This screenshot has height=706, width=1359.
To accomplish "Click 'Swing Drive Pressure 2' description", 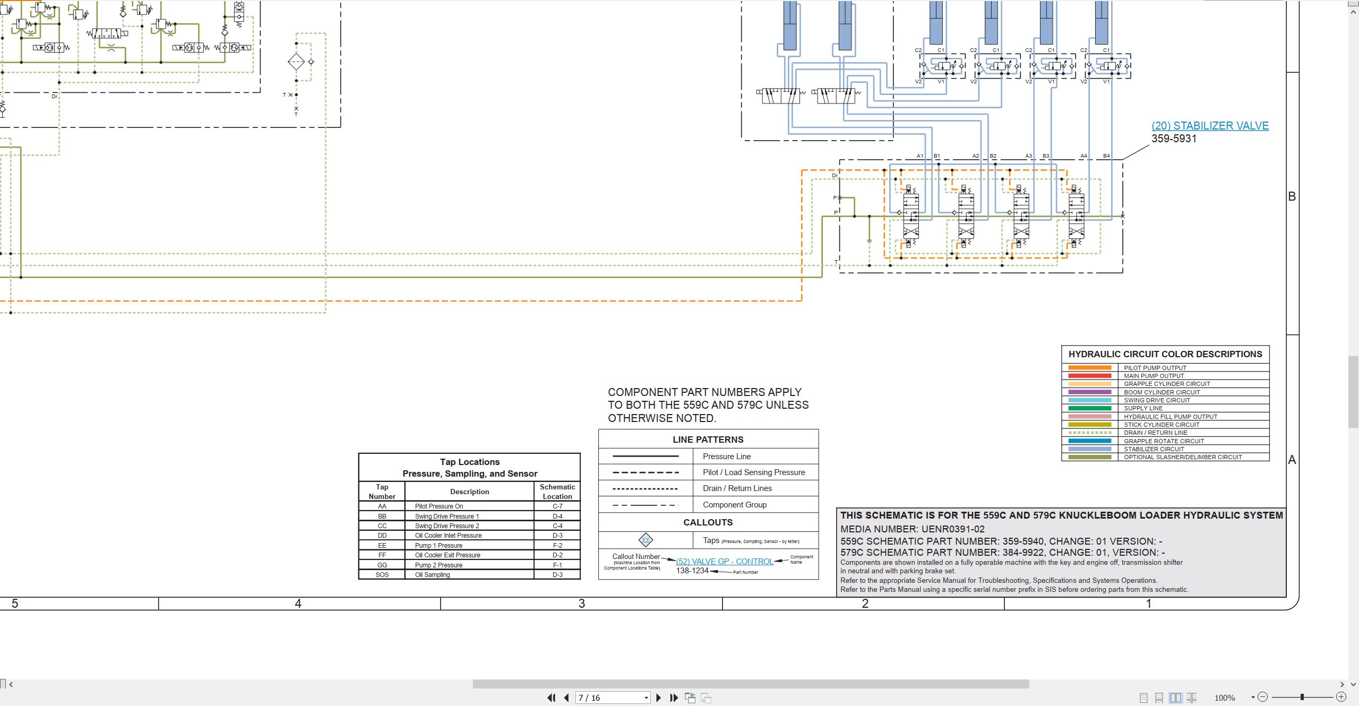I will [446, 526].
